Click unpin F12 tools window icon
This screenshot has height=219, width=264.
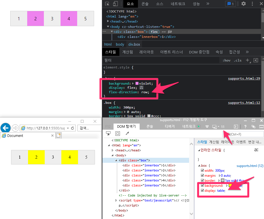tap(253, 127)
